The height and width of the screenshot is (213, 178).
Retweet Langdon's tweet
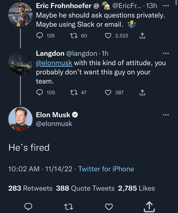point(73,92)
